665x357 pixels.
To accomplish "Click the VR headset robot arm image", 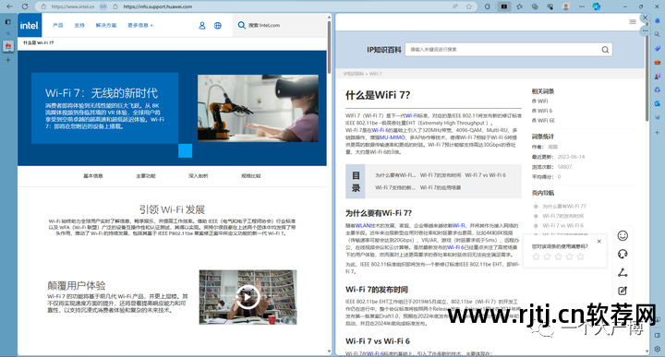I will pos(258,108).
